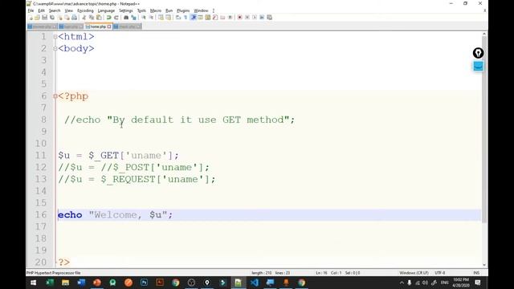Click the $_REQUEST['uname'] comment line
Image resolution: width=514 pixels, height=289 pixels.
[137, 179]
